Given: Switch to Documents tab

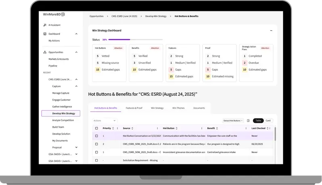Looking at the screenshot, I should click(199, 108).
